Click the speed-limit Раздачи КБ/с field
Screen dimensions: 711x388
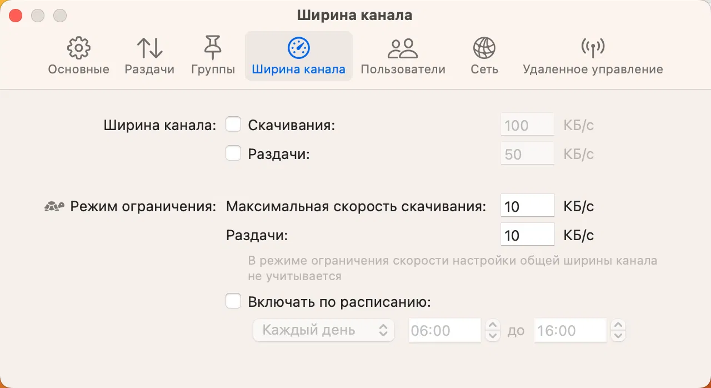coord(527,235)
